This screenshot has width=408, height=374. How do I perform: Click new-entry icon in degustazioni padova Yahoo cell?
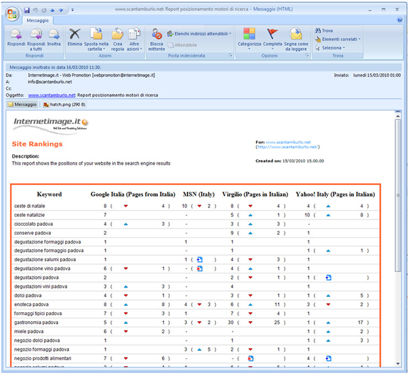[x=329, y=278]
